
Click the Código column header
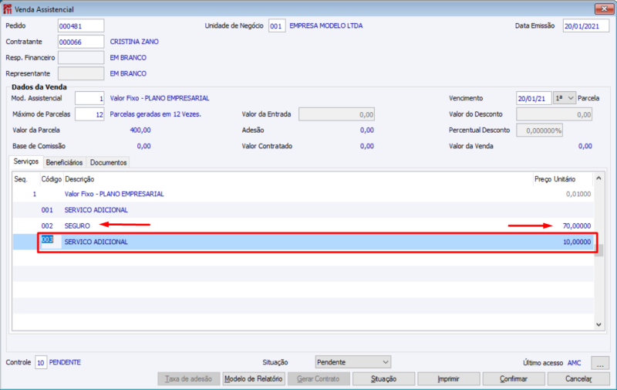[x=52, y=179]
